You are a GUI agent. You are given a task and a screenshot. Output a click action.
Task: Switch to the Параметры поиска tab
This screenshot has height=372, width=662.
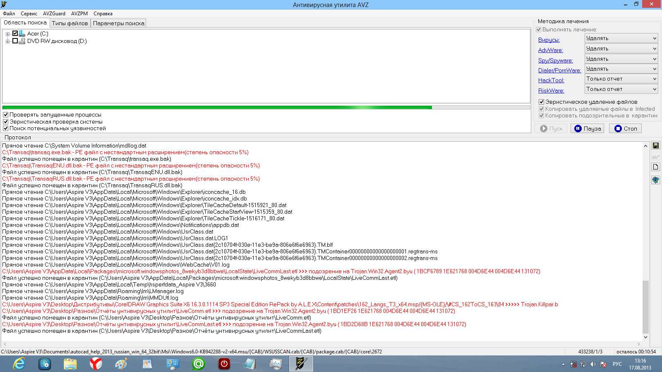(x=119, y=23)
